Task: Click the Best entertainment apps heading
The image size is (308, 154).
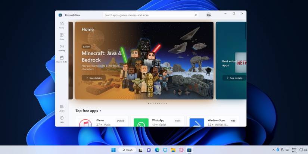Action: click(x=234, y=63)
